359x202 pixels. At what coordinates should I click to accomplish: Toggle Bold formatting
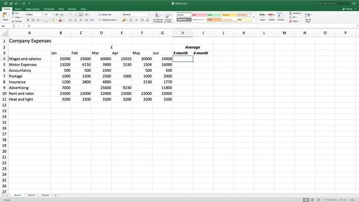coord(28,20)
